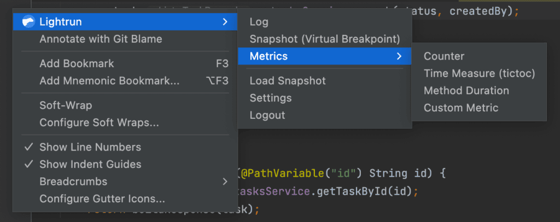Viewport: 560px width, 222px height.
Task: Add a Counter metric
Action: [444, 56]
